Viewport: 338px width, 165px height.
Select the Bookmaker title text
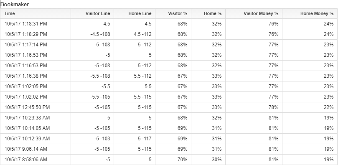15,4
